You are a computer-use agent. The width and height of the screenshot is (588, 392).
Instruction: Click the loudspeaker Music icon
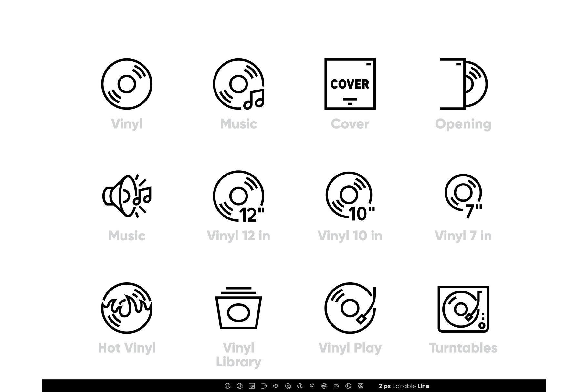(x=127, y=196)
